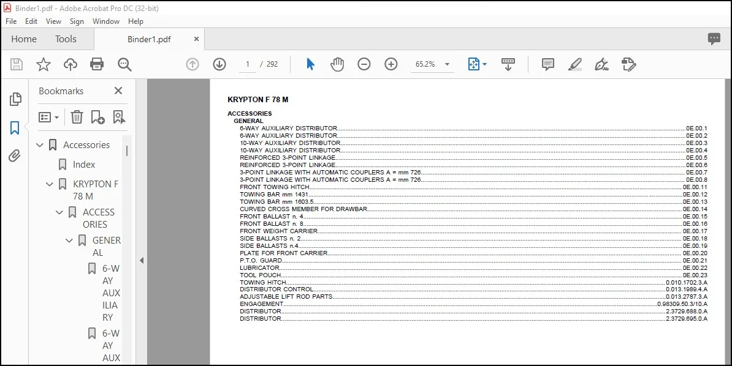Click the fit page icon
This screenshot has height=366, width=732.
(474, 64)
